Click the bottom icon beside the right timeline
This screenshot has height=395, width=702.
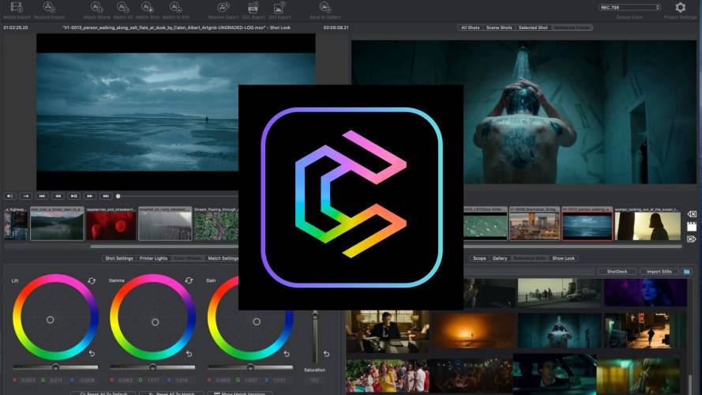tap(692, 239)
